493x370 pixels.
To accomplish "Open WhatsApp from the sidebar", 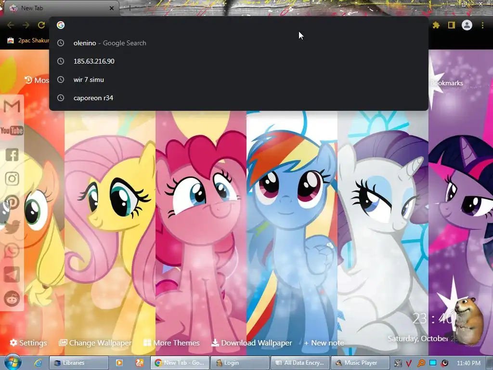I will 12,251.
